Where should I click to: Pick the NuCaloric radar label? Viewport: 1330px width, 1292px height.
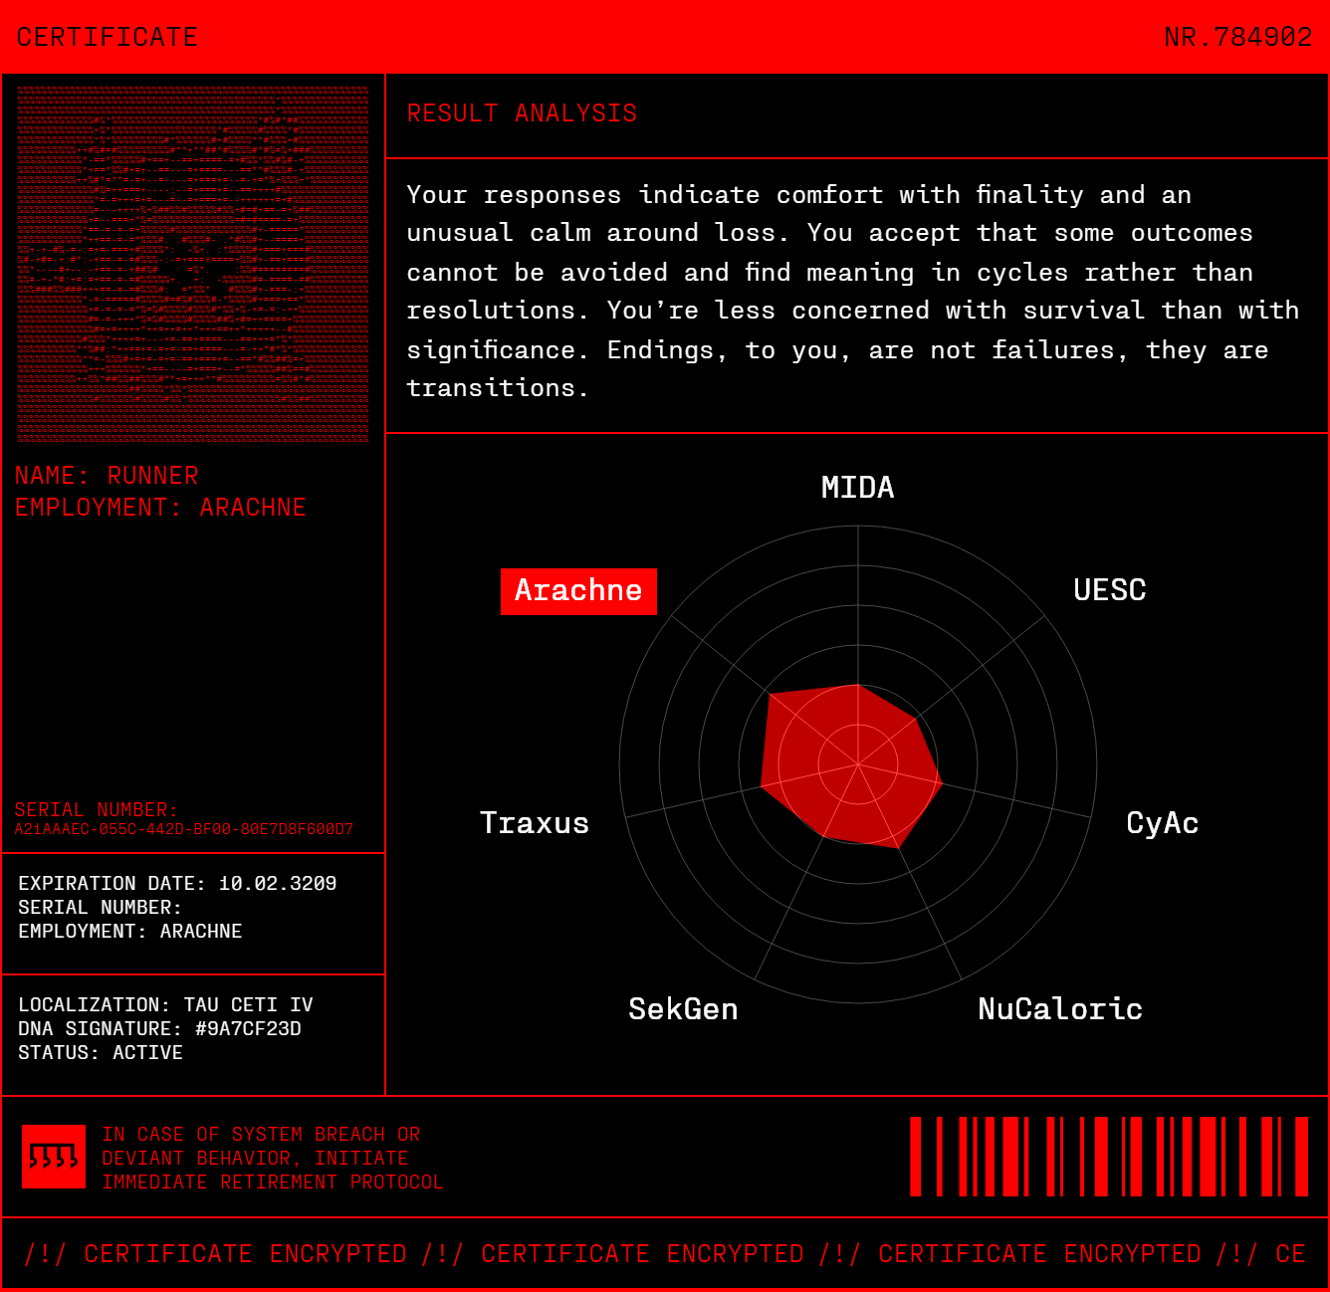1059,1009
